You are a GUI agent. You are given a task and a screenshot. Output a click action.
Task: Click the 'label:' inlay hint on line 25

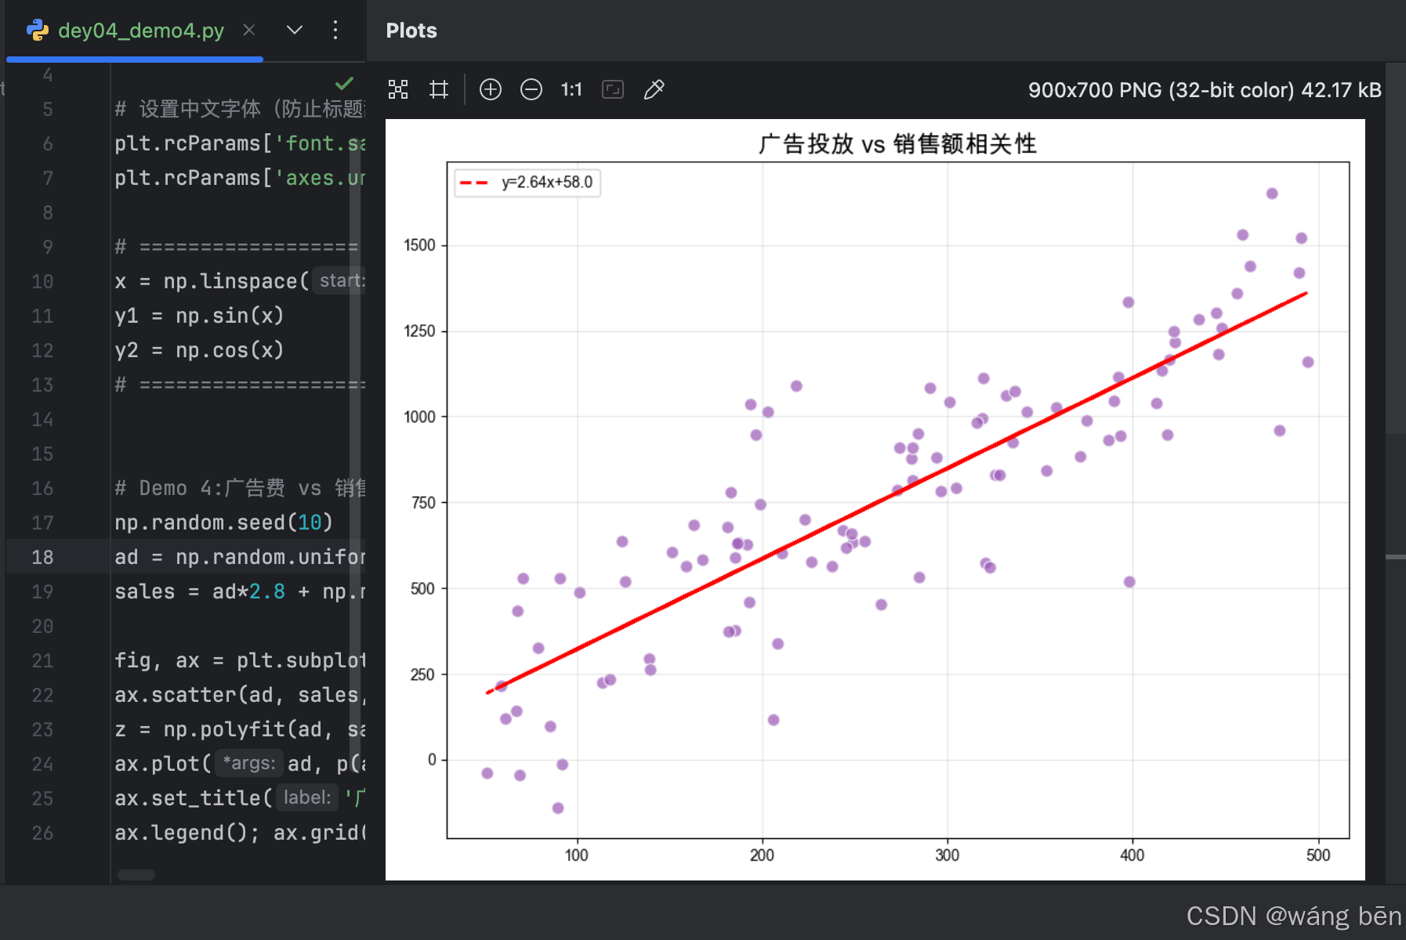(x=307, y=797)
